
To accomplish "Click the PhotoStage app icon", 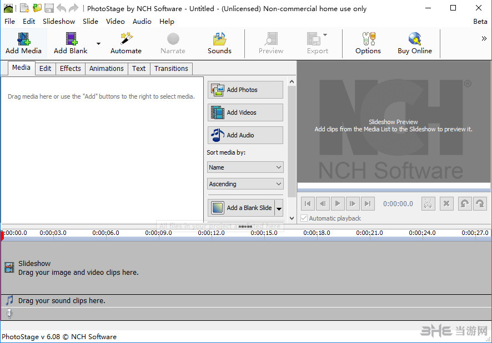I will (8, 8).
